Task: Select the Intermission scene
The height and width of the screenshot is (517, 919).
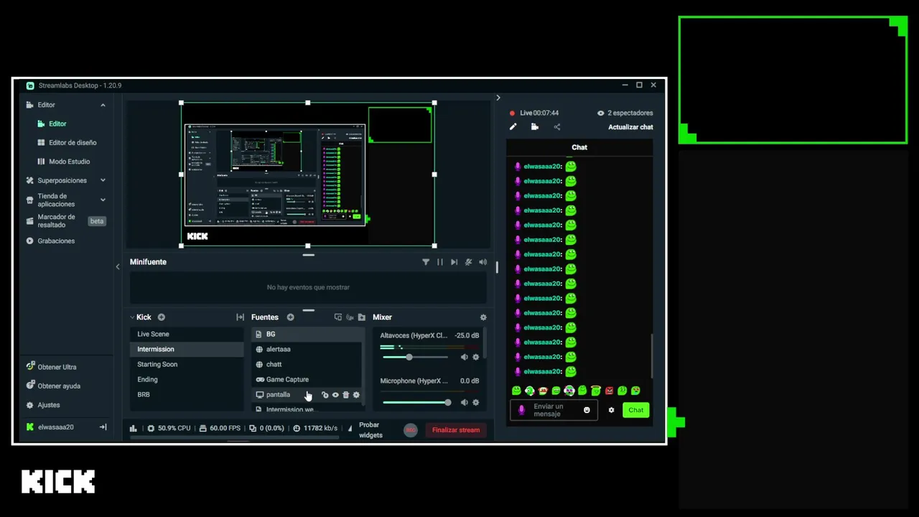Action: coord(187,349)
